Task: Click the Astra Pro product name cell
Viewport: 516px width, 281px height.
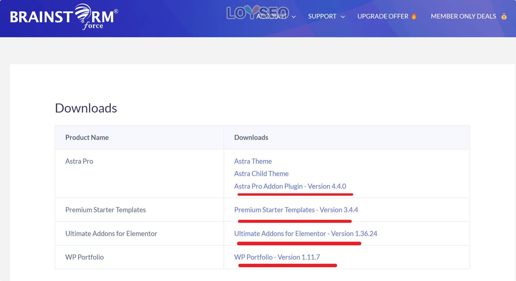Action: pos(139,173)
